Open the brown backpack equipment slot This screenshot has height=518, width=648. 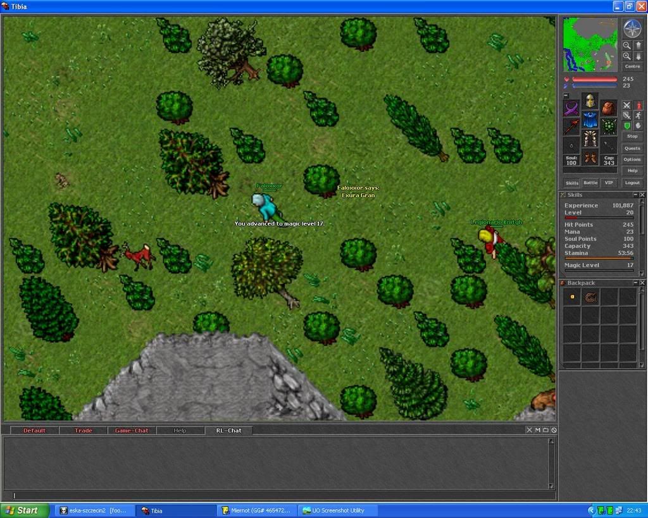(x=609, y=109)
